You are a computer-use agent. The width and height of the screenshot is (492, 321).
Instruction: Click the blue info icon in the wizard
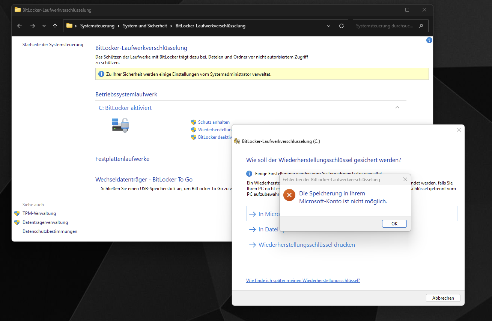(x=249, y=174)
